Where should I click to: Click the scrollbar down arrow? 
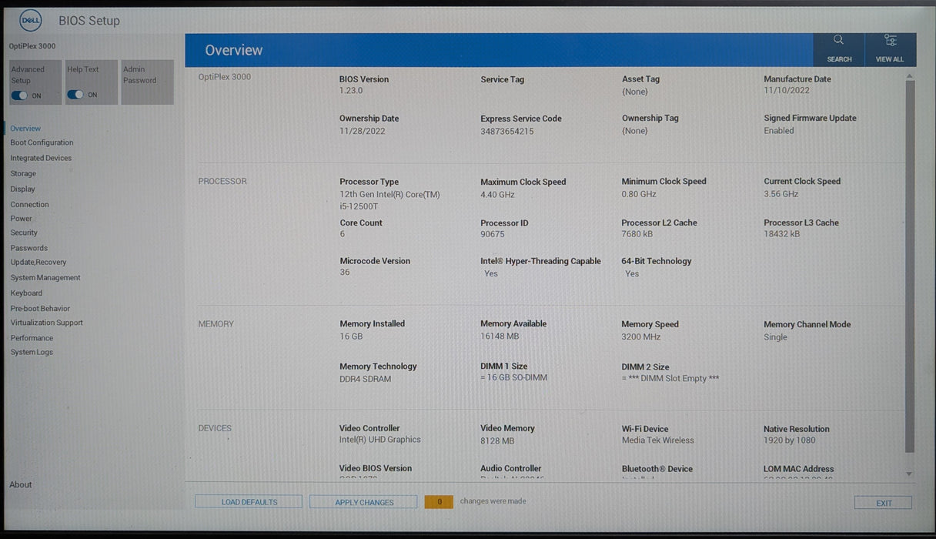[910, 474]
